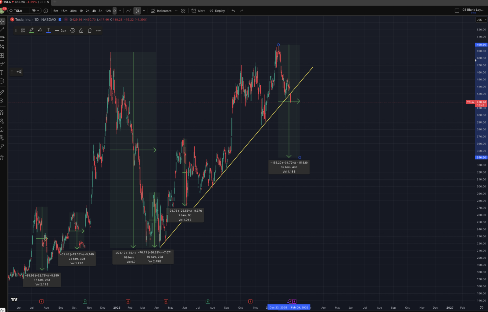Open indicator templates grid icon
Viewport: 488px width, 312px height.
[x=183, y=11]
